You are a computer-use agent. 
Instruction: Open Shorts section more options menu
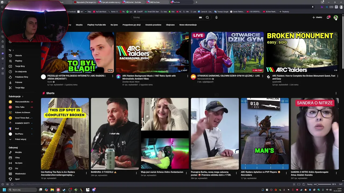336,93
